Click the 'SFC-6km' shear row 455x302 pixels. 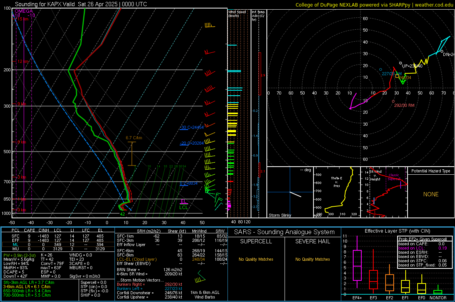click(172, 251)
